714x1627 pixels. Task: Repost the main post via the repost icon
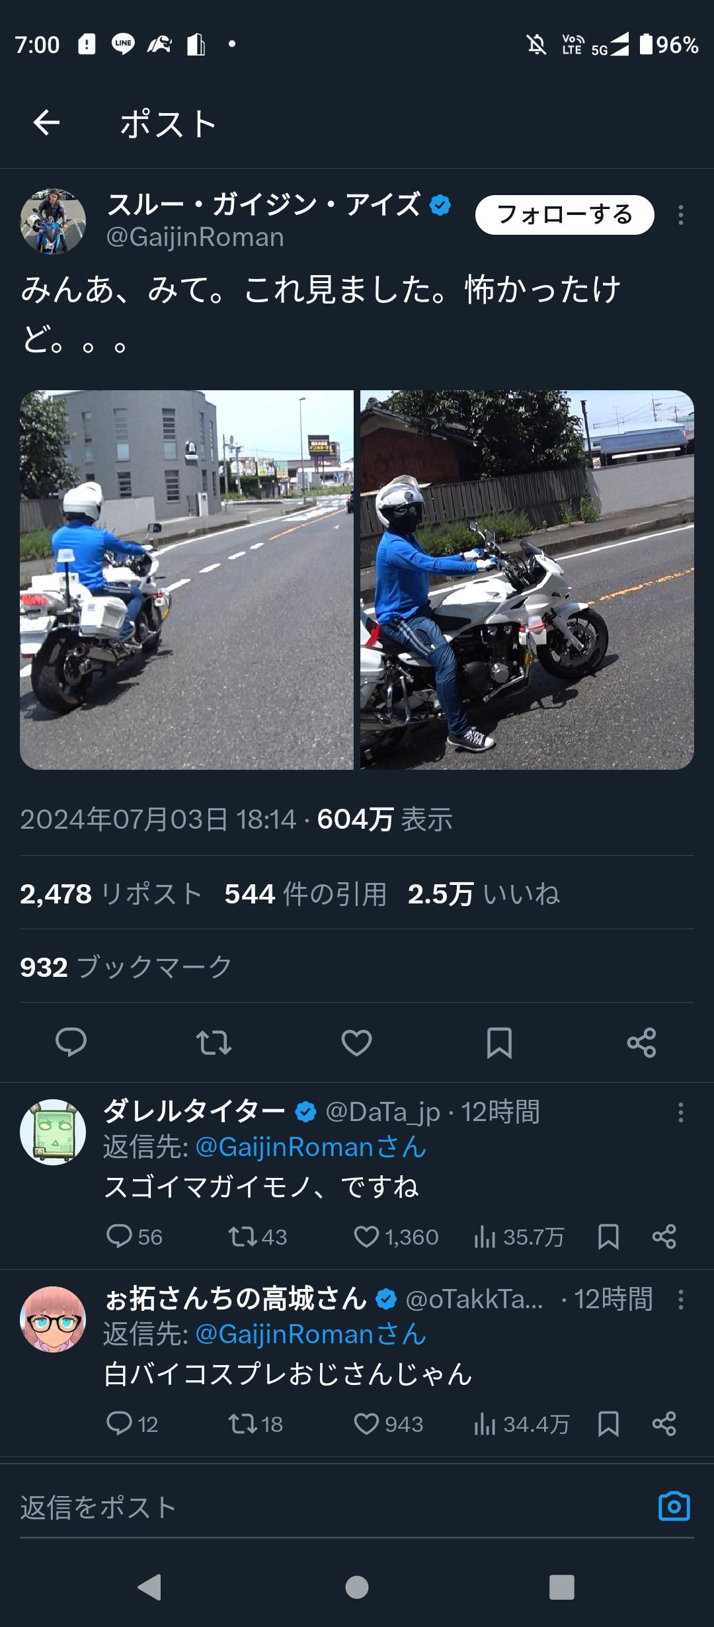point(214,1043)
